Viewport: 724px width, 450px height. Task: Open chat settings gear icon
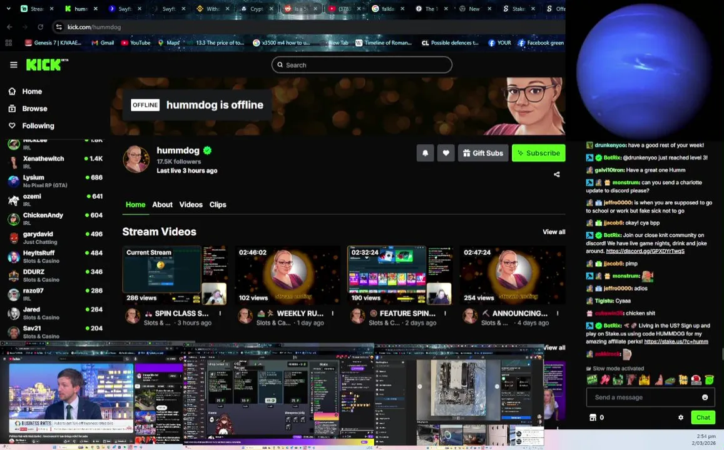pyautogui.click(x=681, y=417)
